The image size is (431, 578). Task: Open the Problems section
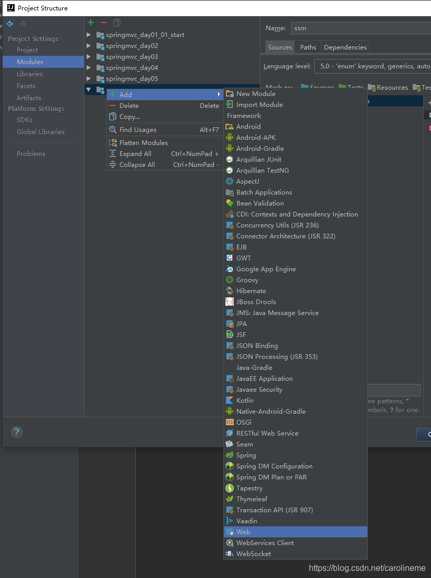[x=43, y=154]
